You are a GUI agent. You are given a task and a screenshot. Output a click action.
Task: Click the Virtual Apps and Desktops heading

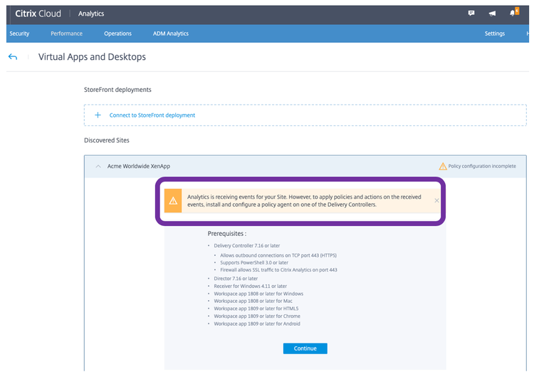pos(92,56)
